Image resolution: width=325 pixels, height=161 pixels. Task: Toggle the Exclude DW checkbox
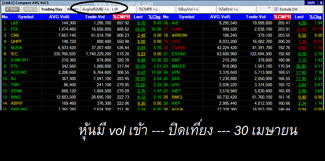pyautogui.click(x=276, y=9)
